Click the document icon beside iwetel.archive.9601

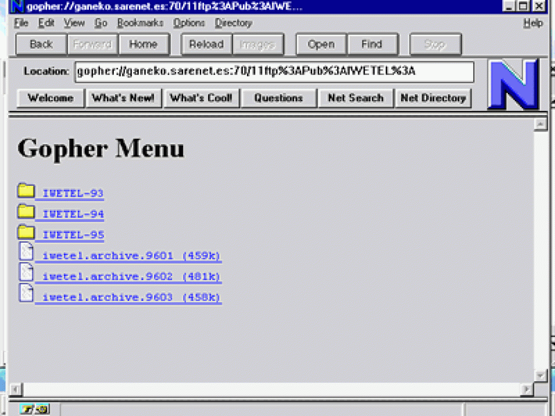[x=25, y=251]
